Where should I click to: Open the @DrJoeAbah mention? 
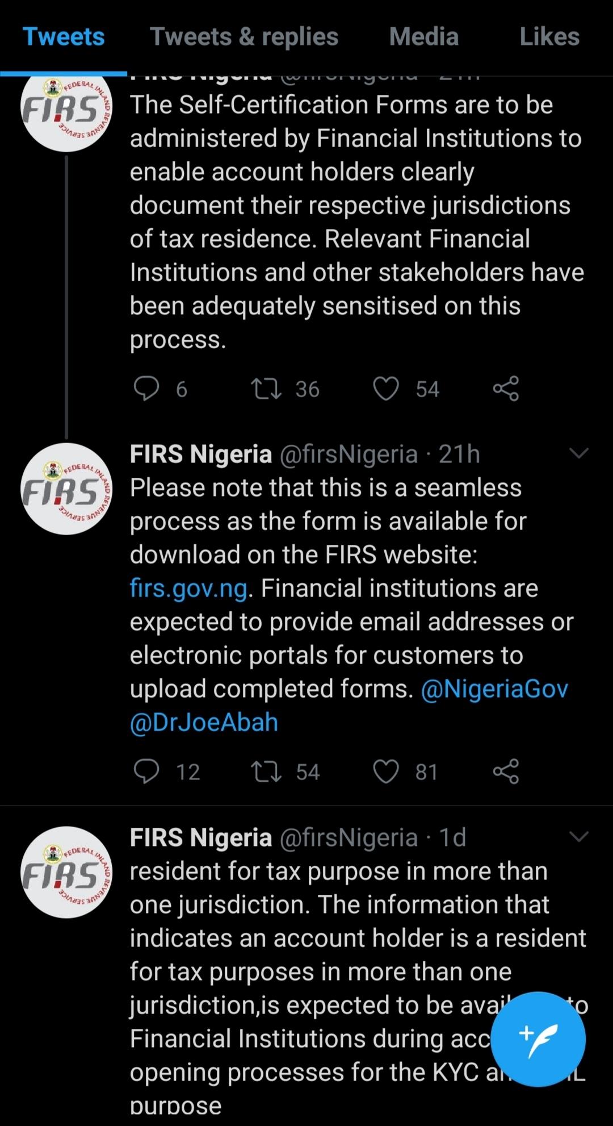pyautogui.click(x=204, y=723)
